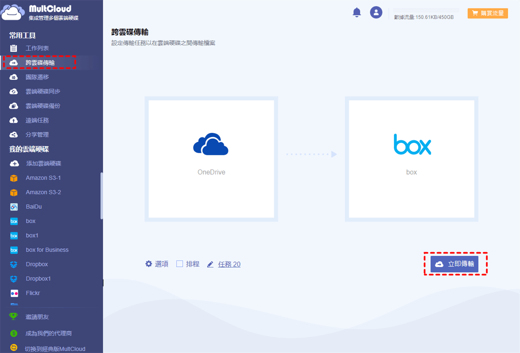Click the icon beside sidebar box
This screenshot has width=520, height=353.
click(x=14, y=221)
